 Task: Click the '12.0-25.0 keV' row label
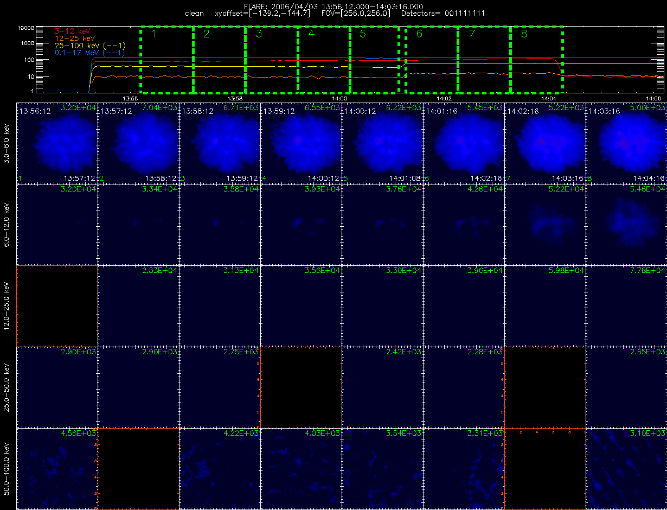[7, 305]
